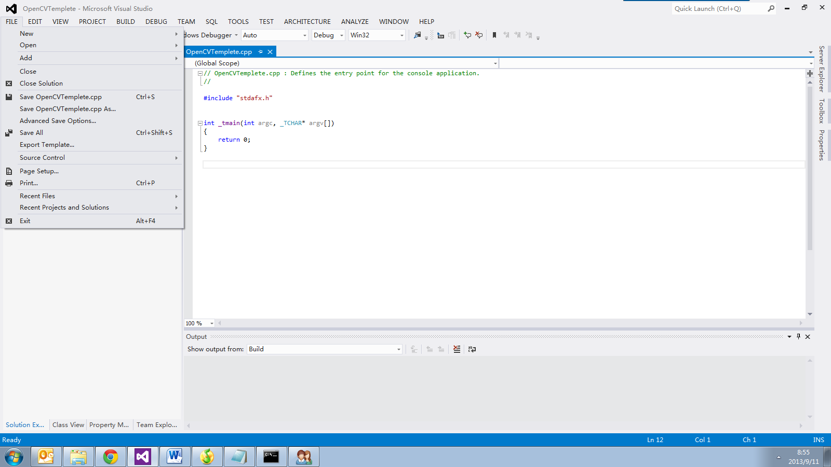This screenshot has width=831, height=467.
Task: Open the DEBUG menu
Action: (156, 22)
